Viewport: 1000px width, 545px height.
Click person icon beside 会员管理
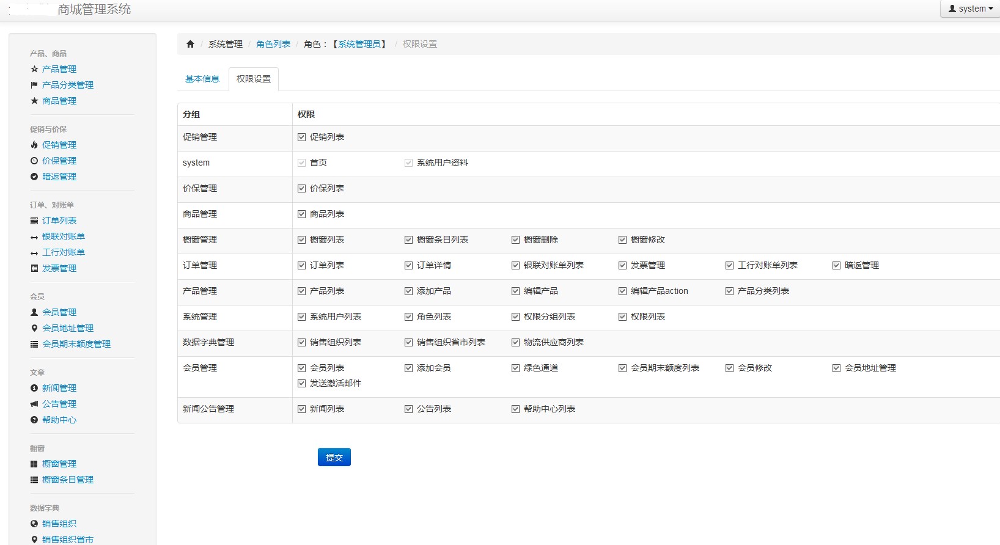(34, 312)
